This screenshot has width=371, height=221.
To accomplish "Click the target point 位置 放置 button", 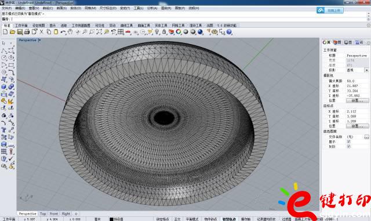I will click(357, 126).
